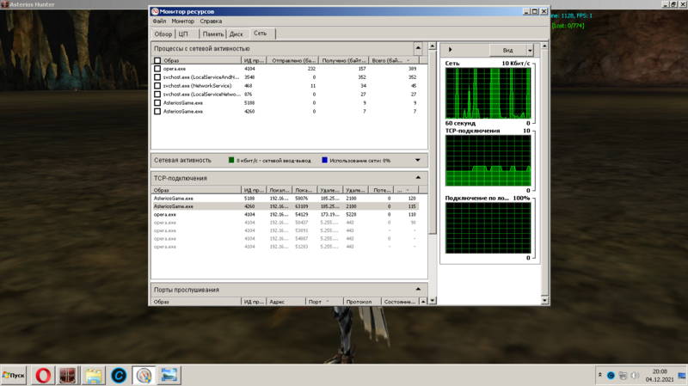The height and width of the screenshot is (386, 688).
Task: Click blue network usage legend square
Action: click(x=325, y=160)
